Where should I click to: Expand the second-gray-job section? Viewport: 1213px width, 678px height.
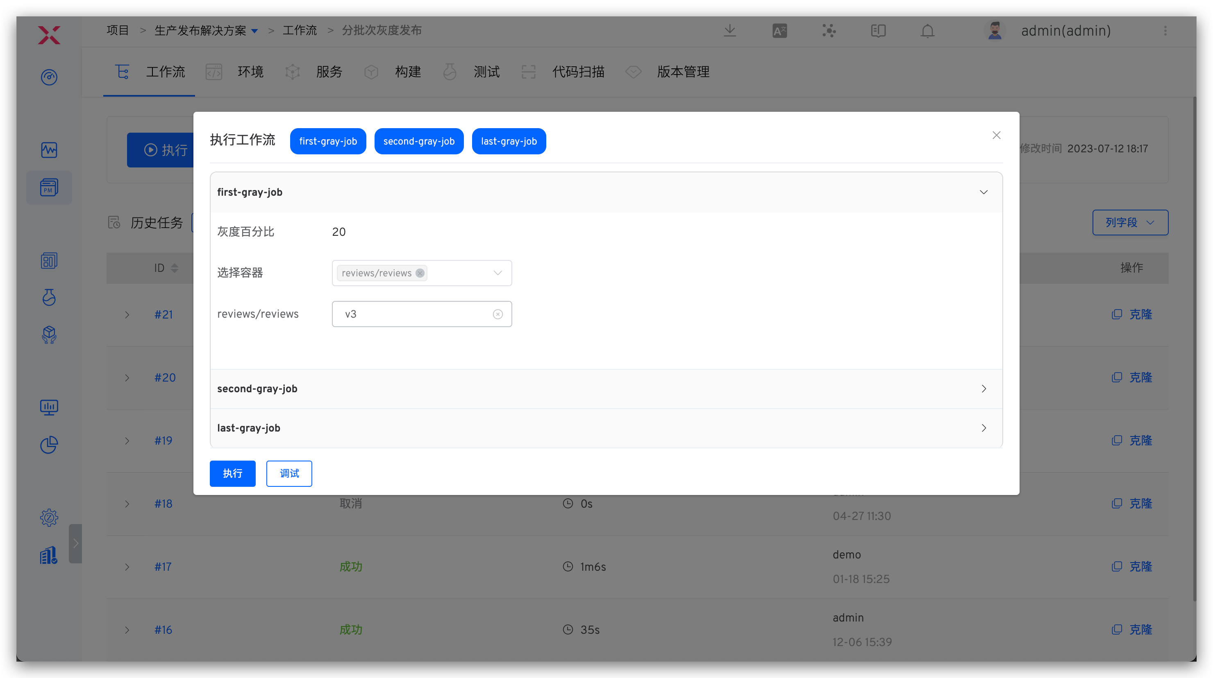coord(984,389)
